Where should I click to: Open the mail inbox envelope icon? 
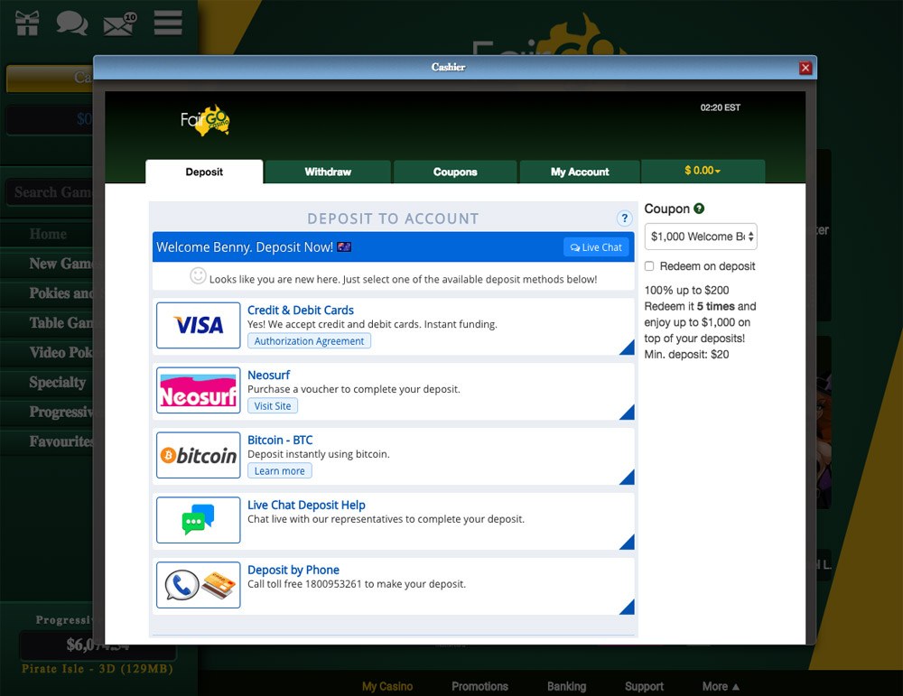[119, 24]
